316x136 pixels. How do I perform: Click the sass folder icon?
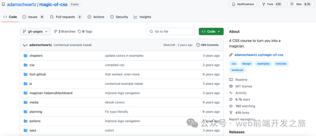pos(25,130)
